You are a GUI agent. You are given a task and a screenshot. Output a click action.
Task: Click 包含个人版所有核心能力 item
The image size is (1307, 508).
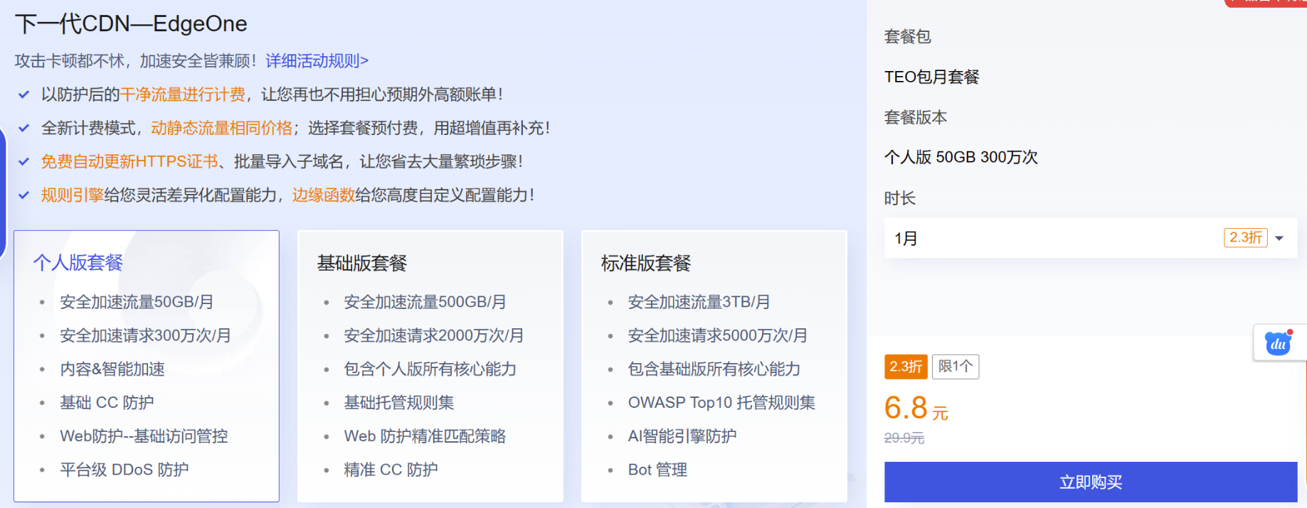pyautogui.click(x=430, y=369)
